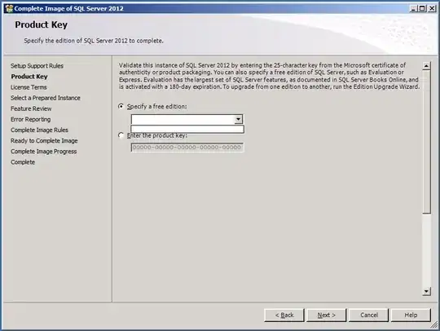Click the product key input field
The width and height of the screenshot is (440, 331).
(187, 148)
